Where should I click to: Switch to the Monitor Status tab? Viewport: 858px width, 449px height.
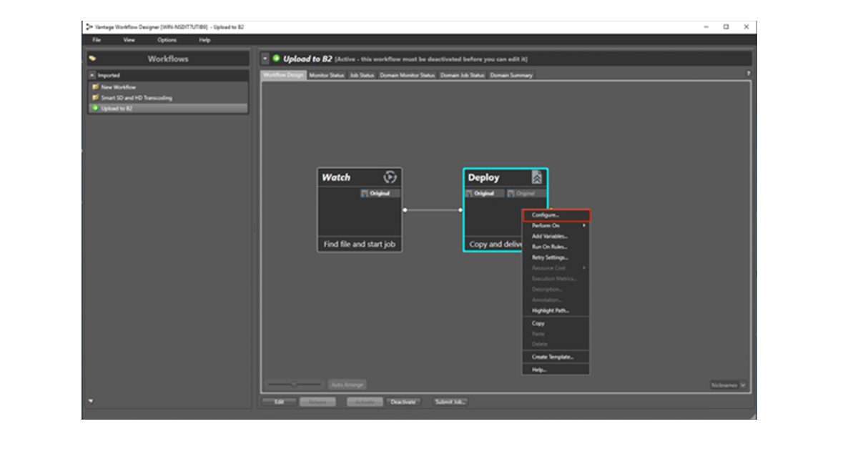pyautogui.click(x=327, y=75)
